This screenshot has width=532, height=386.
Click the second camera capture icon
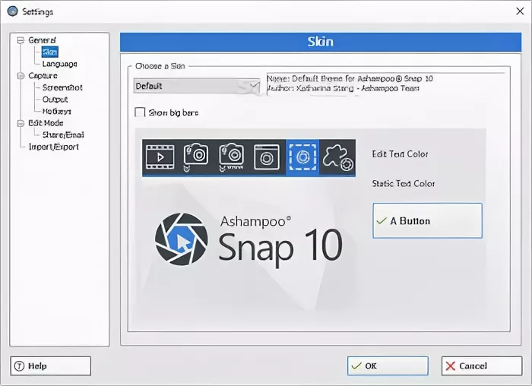click(x=231, y=156)
